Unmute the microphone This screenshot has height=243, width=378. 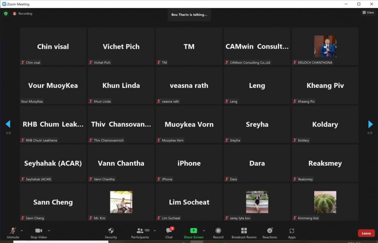[x=13, y=231]
